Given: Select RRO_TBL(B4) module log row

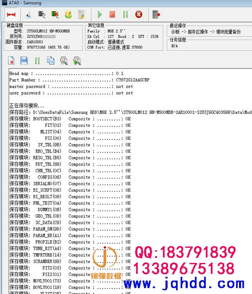Looking at the screenshot, I should pyautogui.click(x=70, y=151).
